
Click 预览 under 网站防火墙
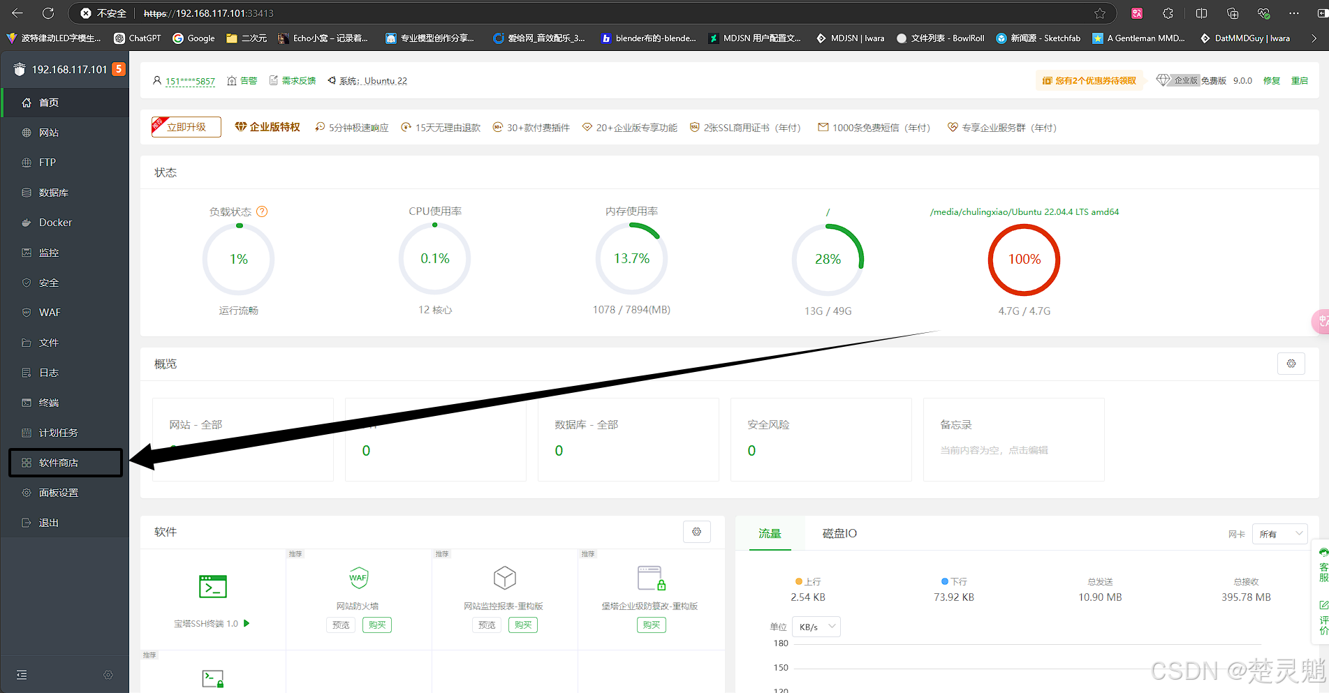341,625
